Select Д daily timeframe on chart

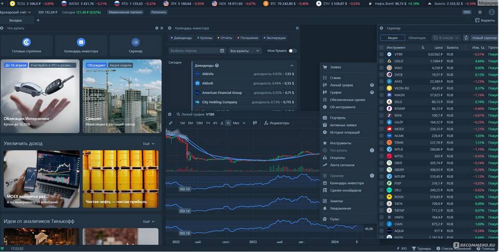pos(222,123)
